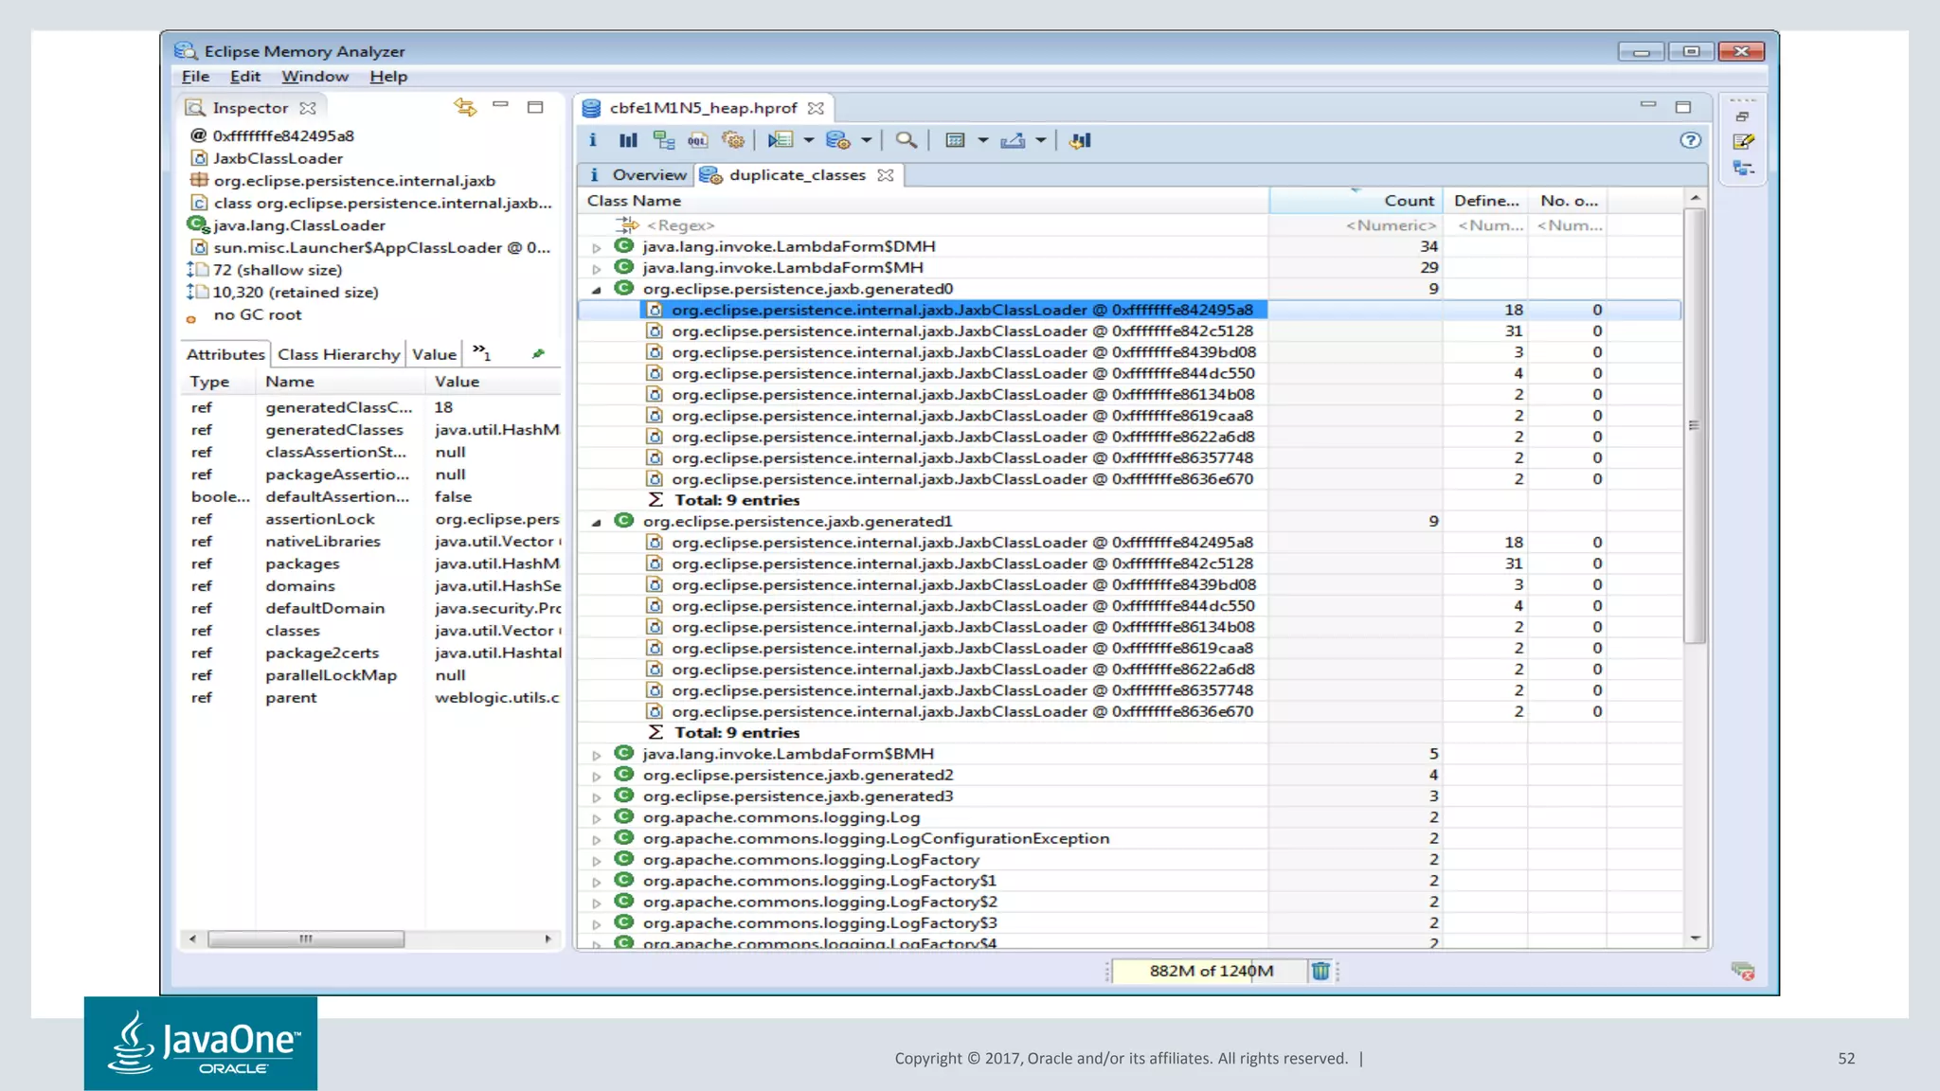The height and width of the screenshot is (1091, 1940).
Task: Open the Window menu
Action: [x=314, y=76]
